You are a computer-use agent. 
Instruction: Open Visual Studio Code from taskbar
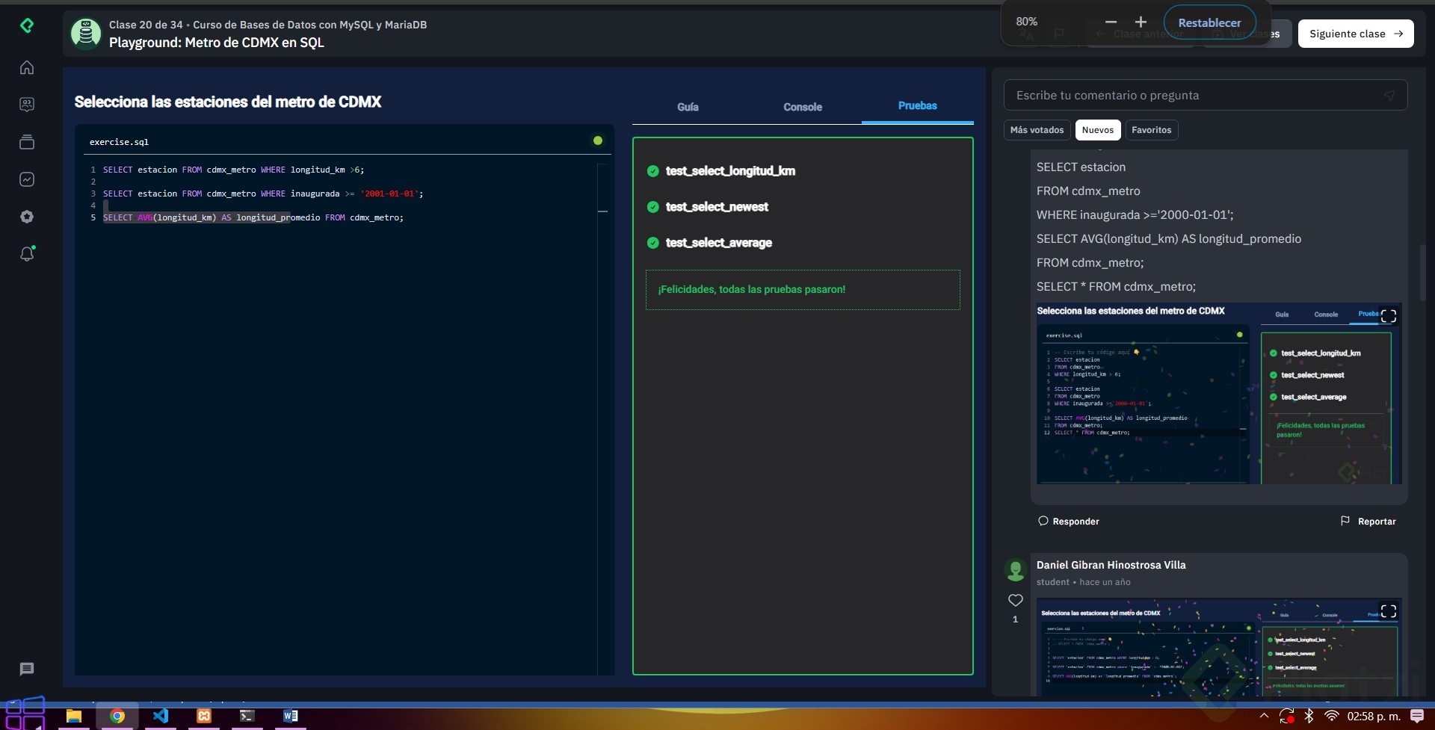click(x=161, y=716)
